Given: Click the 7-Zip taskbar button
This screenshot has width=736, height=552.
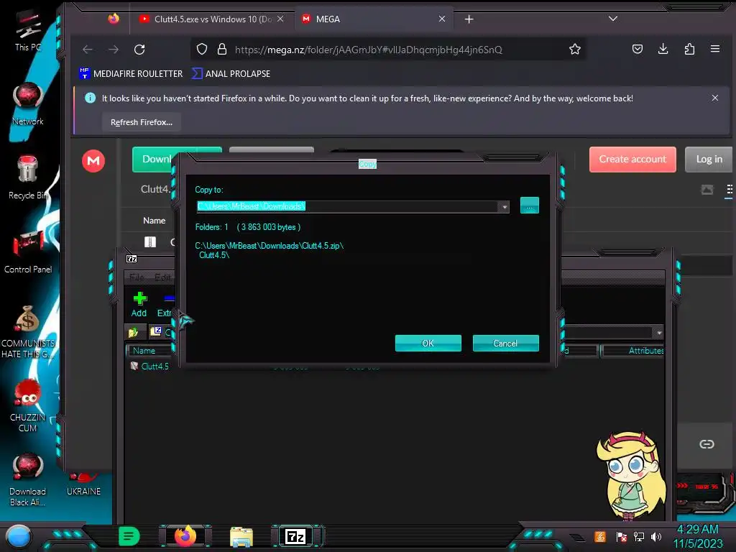Looking at the screenshot, I should pyautogui.click(x=295, y=536).
